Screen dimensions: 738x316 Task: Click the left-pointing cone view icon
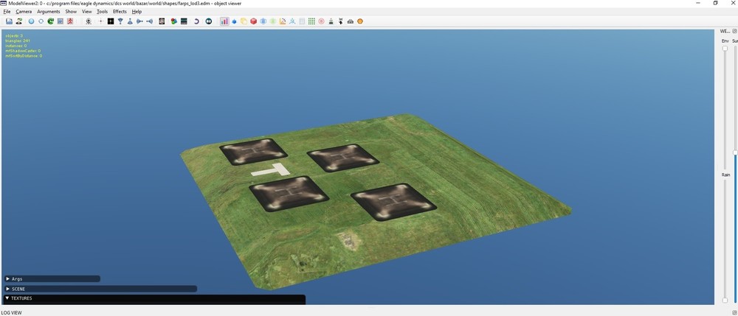(x=150, y=21)
